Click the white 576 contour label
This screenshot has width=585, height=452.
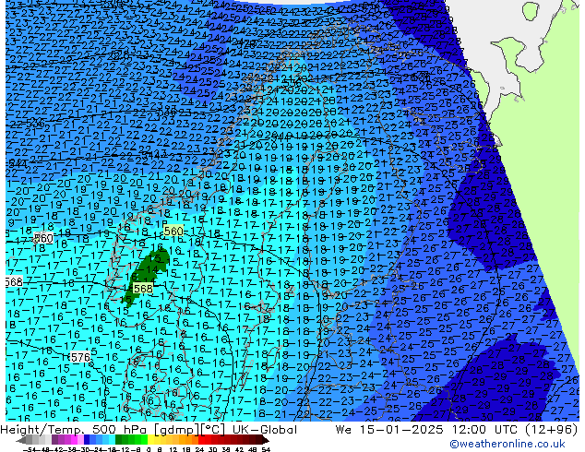(x=80, y=357)
